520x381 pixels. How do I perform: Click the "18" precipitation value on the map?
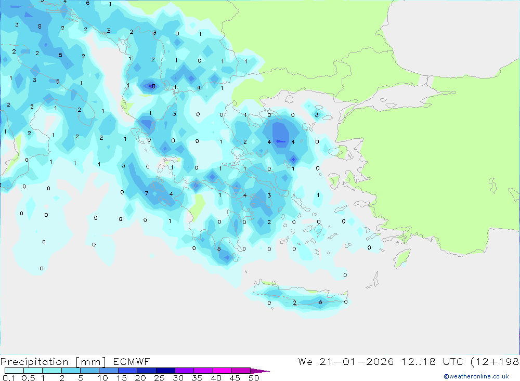[151, 86]
